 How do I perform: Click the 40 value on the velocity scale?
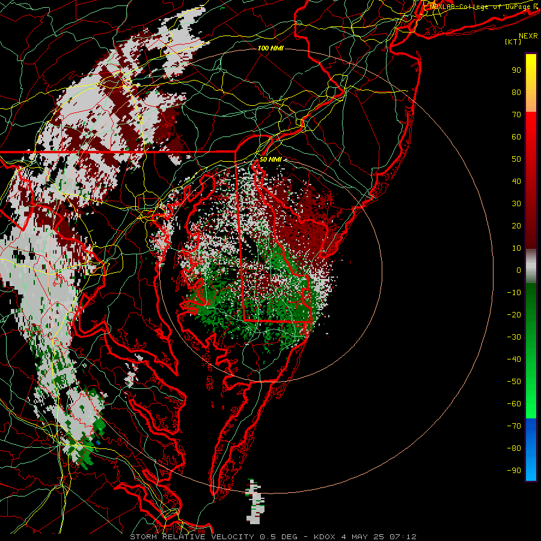pos(516,182)
